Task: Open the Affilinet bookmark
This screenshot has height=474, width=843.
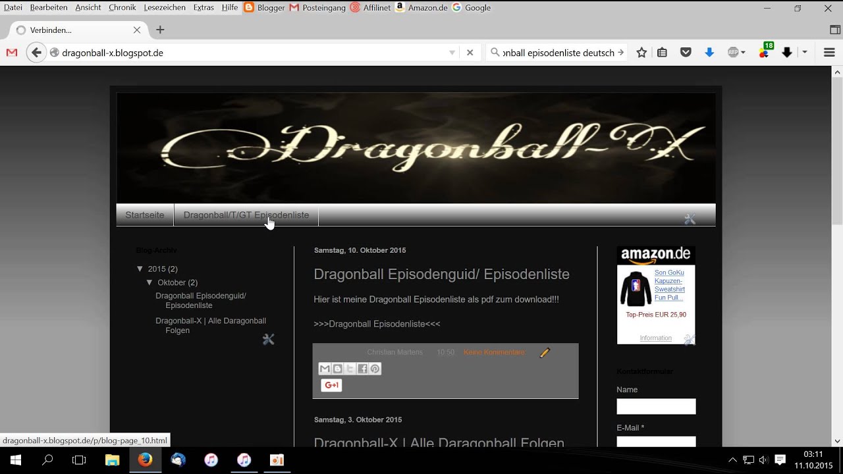Action: coord(370,7)
